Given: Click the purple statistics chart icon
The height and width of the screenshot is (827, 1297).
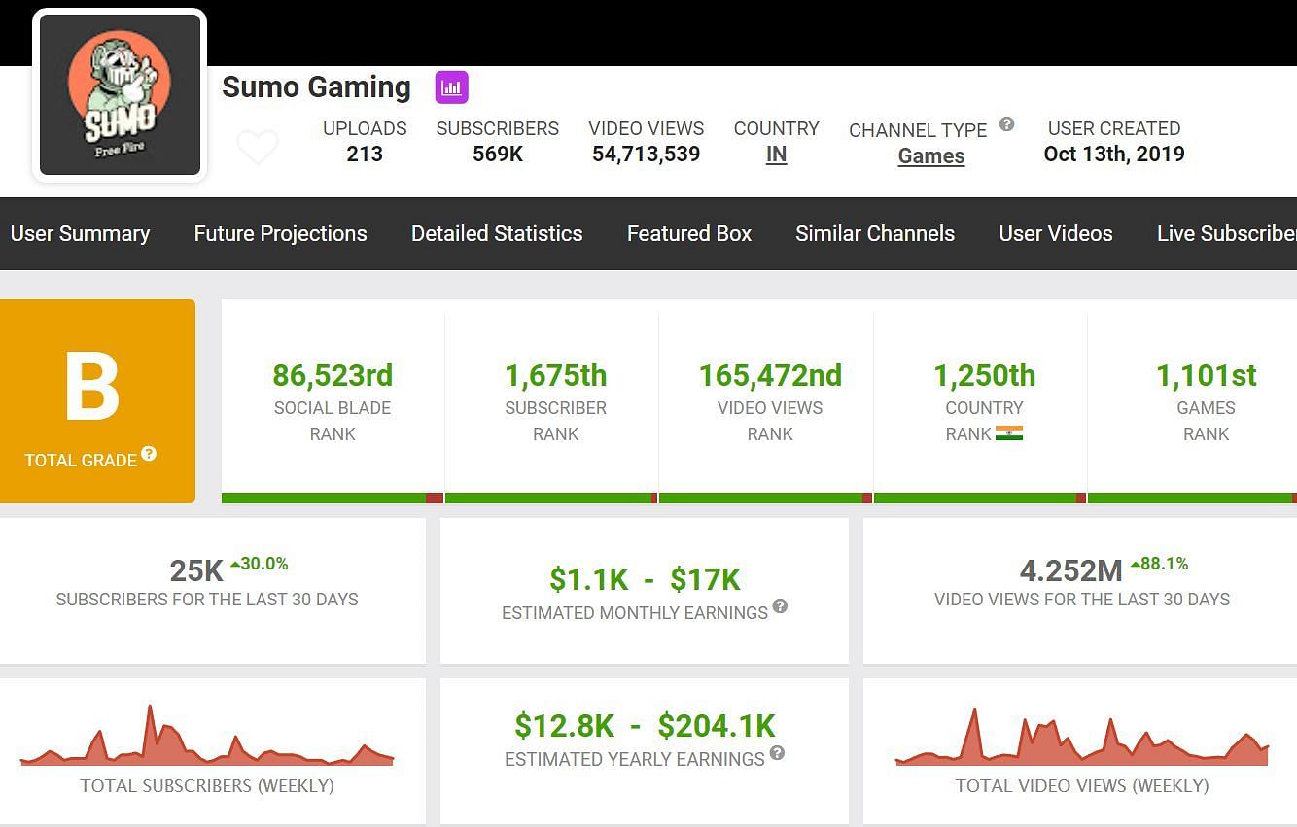Looking at the screenshot, I should tap(451, 87).
